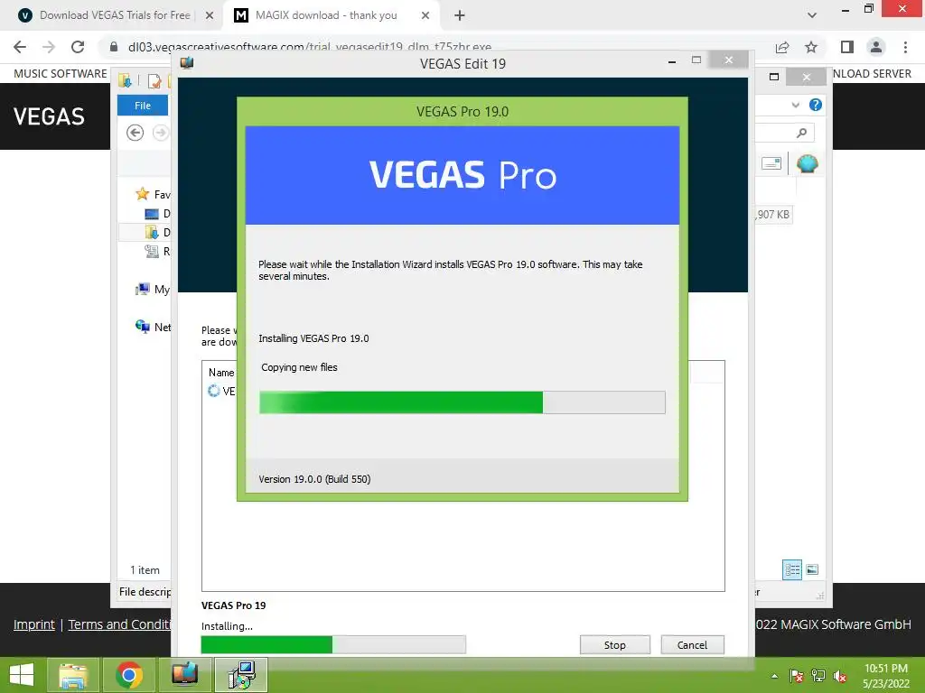
Task: Show hidden system tray icons
Action: (x=774, y=675)
